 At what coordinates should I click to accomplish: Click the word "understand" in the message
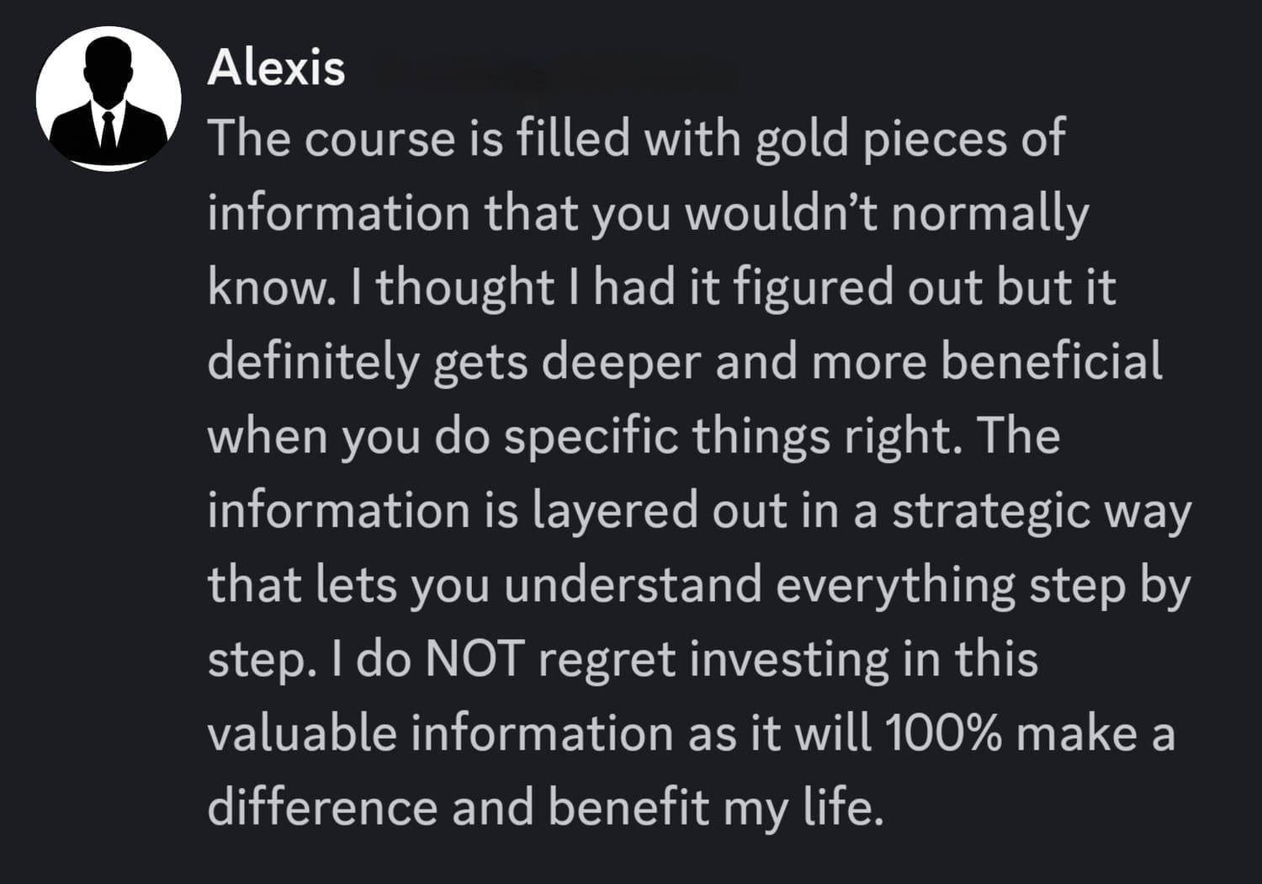(633, 584)
